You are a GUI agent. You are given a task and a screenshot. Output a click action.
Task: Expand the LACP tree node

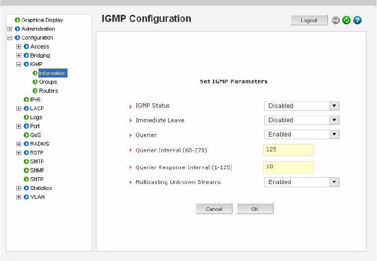coord(18,109)
